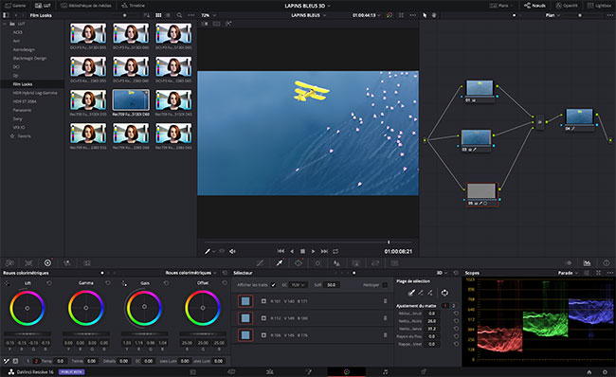The image size is (616, 377).
Task: Click the search magnifier in LUT browser
Action: [x=179, y=15]
